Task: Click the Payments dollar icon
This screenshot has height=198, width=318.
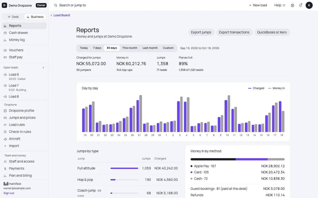Action: point(5,168)
